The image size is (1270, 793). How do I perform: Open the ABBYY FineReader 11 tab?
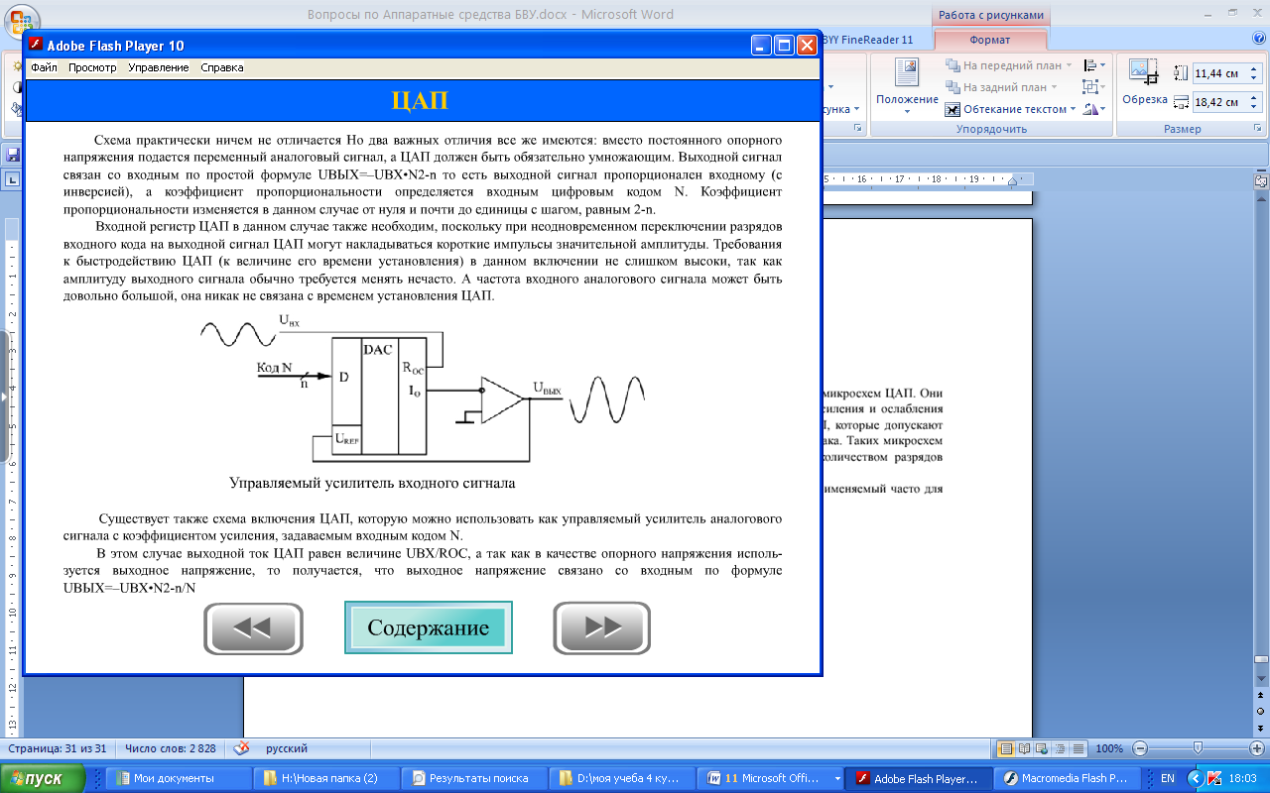(868, 40)
